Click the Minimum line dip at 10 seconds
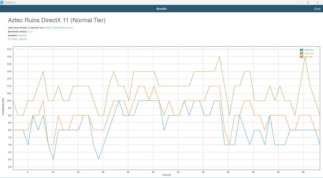The height and width of the screenshot is (178, 323). click(53, 159)
